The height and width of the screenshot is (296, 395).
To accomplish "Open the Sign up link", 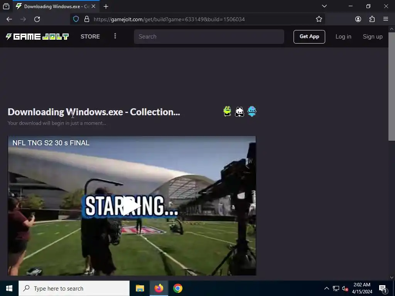I will click(373, 37).
